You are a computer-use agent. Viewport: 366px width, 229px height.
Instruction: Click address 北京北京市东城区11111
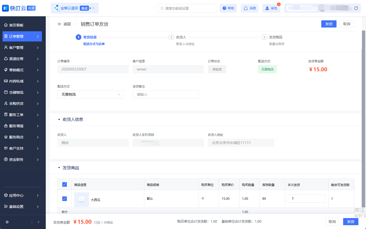(241, 143)
